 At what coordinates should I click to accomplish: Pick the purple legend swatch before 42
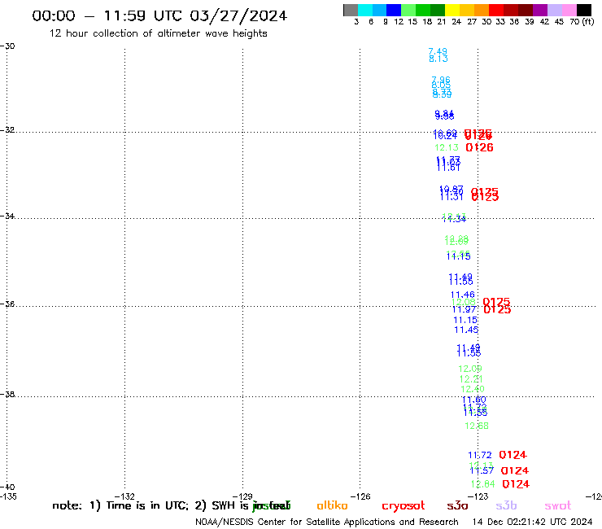pyautogui.click(x=540, y=10)
